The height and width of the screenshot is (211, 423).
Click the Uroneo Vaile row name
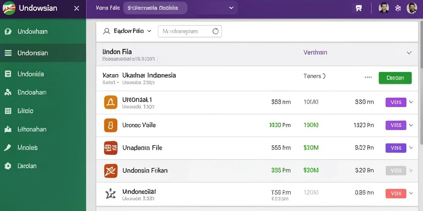tap(139, 125)
